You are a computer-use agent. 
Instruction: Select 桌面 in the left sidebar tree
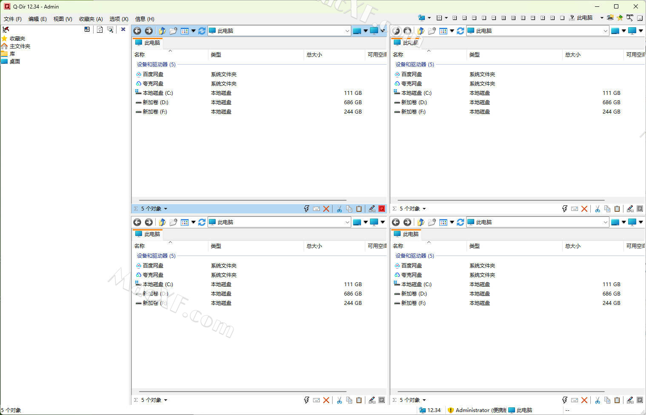coord(15,62)
